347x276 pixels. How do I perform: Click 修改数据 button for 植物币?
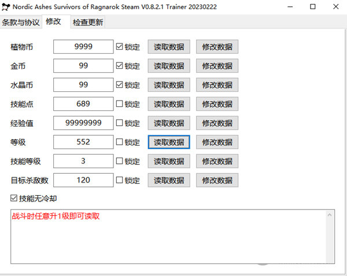pyautogui.click(x=217, y=47)
